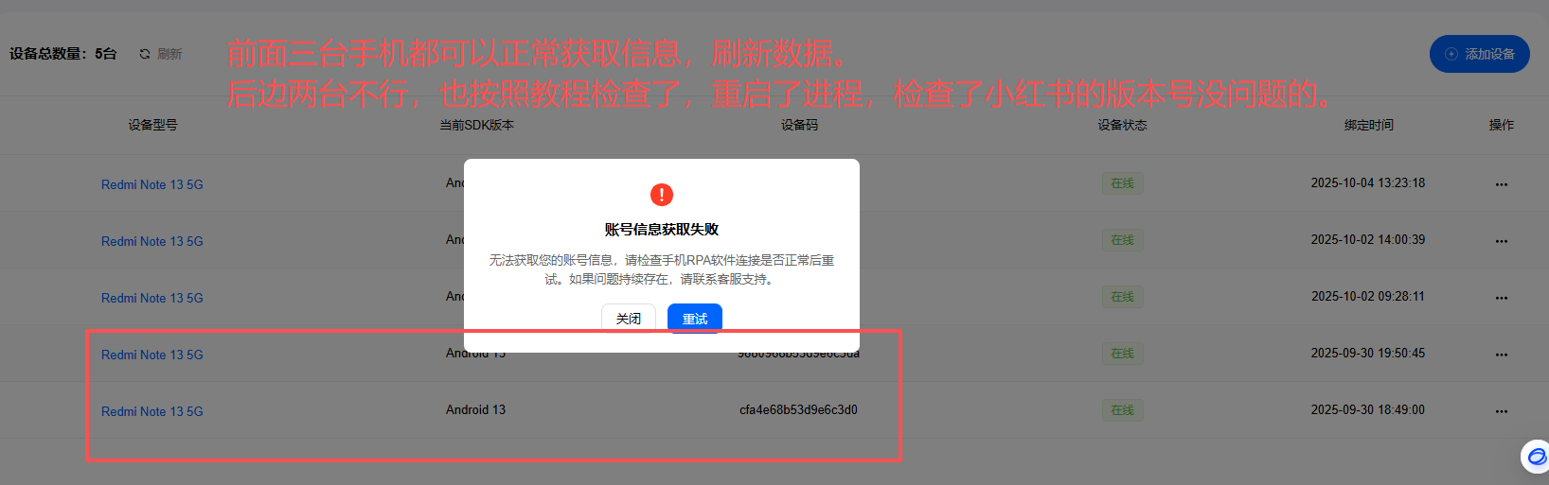Image resolution: width=1549 pixels, height=485 pixels.
Task: Expand actions menu for device bound 2025-09-30 19:50:45
Action: (1501, 355)
